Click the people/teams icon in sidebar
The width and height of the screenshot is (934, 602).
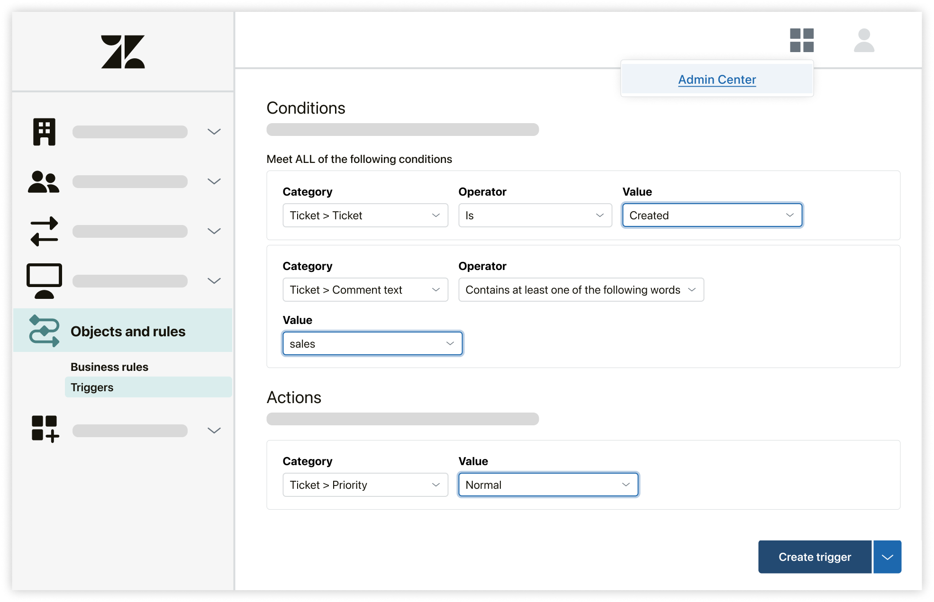coord(44,180)
